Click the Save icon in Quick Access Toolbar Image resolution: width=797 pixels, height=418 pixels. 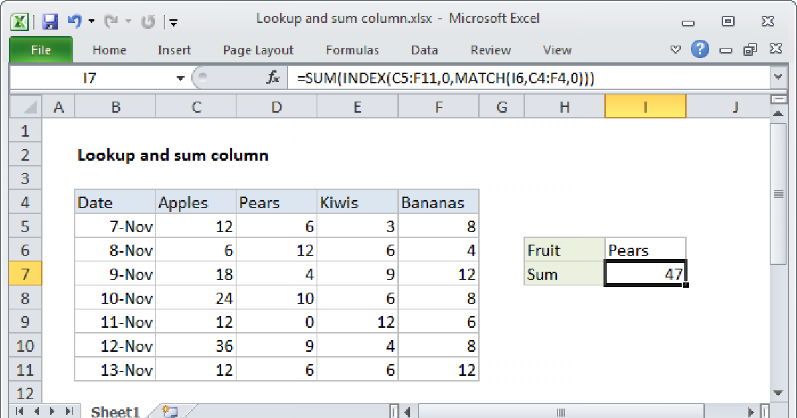point(50,21)
